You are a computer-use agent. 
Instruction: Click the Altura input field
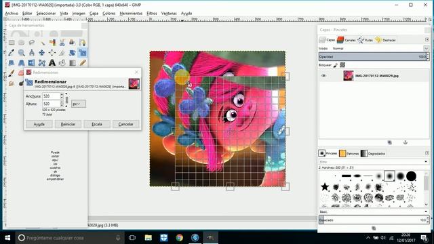point(51,104)
